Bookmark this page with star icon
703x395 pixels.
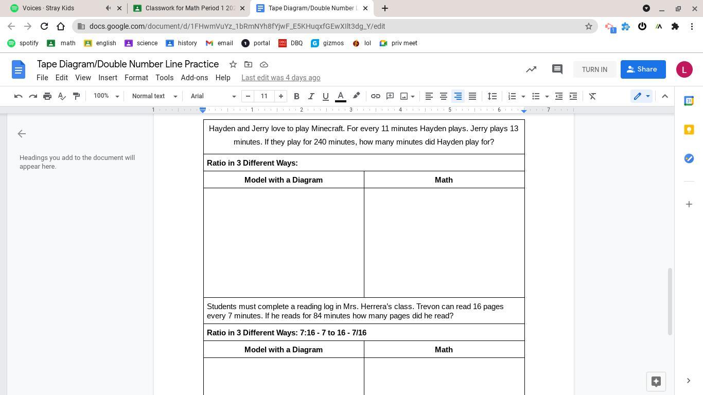pyautogui.click(x=589, y=26)
